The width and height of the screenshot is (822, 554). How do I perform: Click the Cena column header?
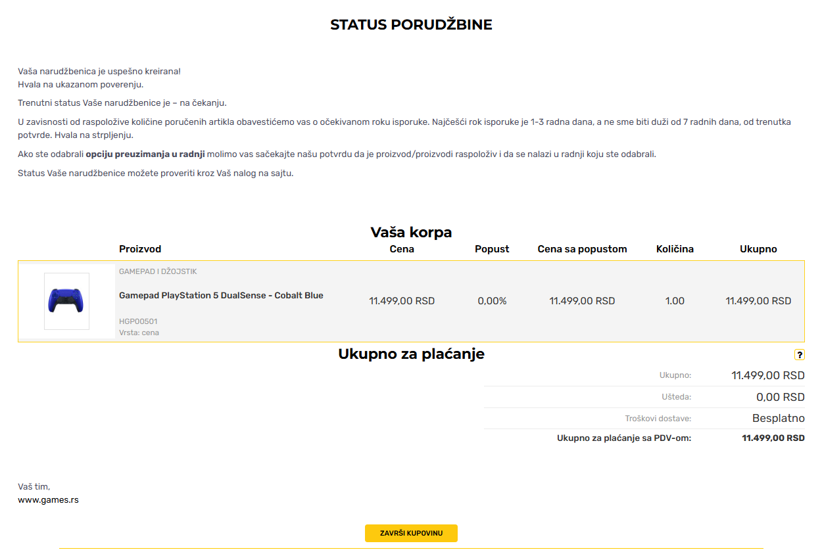click(402, 249)
